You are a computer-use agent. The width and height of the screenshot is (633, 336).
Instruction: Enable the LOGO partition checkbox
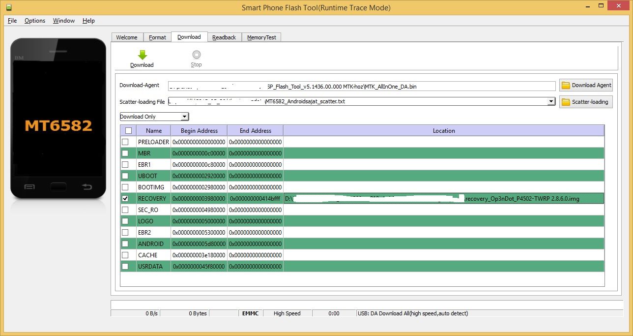[x=125, y=221]
